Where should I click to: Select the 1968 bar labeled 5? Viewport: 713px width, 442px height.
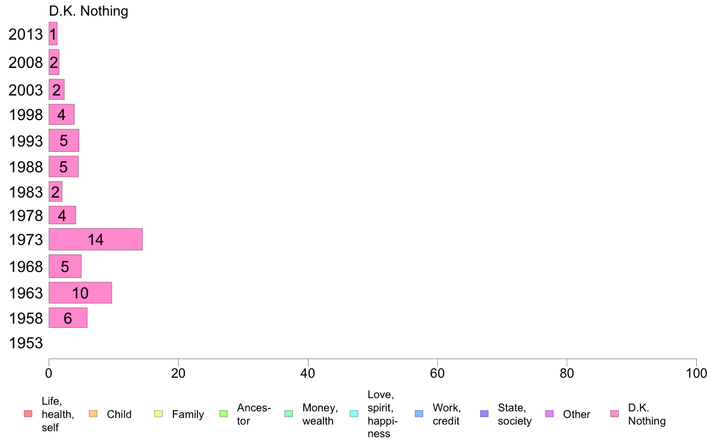coord(65,266)
